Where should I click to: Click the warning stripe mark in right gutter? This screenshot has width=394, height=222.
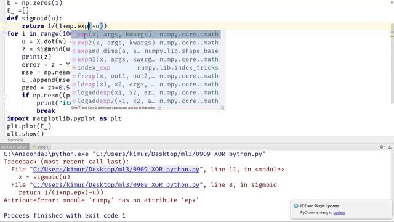click(392, 36)
